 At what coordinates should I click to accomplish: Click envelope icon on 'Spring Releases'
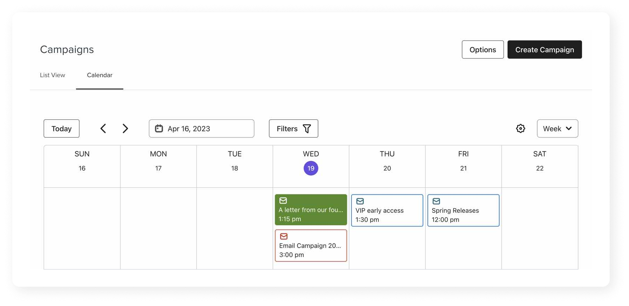tap(436, 201)
